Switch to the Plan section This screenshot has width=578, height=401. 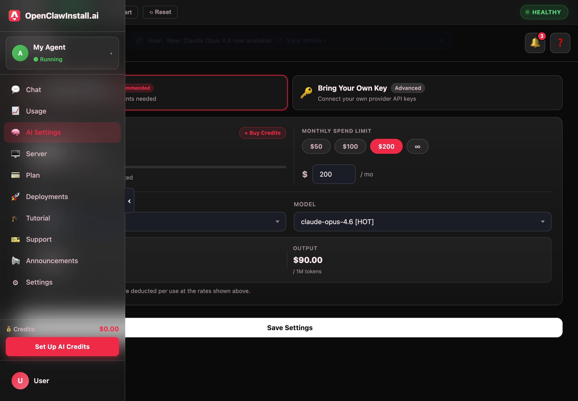32,175
